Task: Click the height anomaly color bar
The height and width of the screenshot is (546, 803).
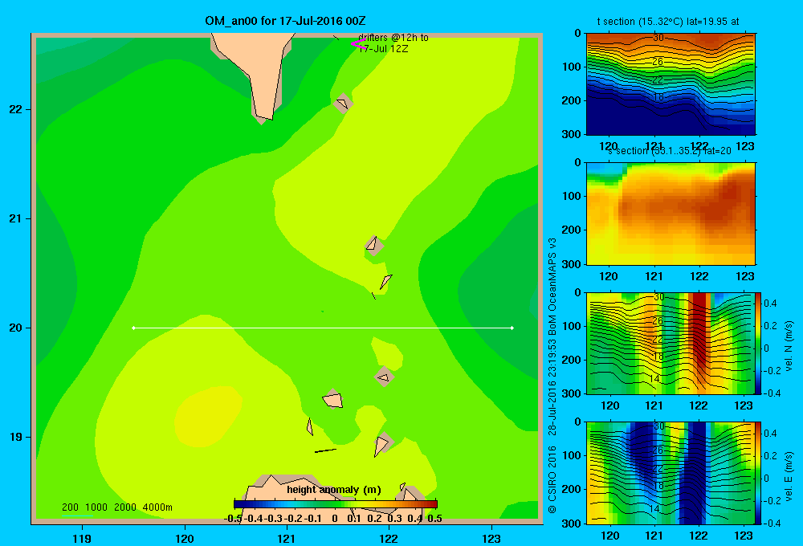Action: point(336,504)
